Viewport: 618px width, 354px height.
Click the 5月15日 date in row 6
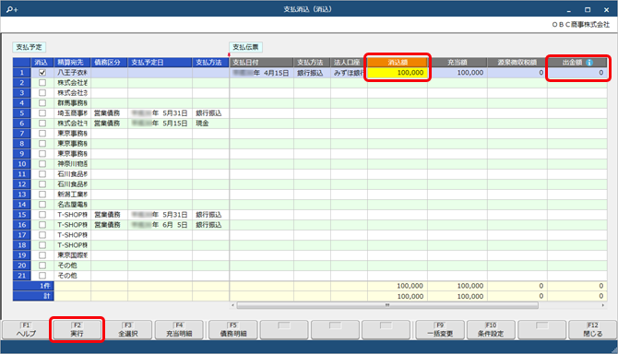point(160,124)
